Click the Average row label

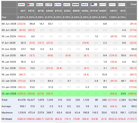point(6,106)
